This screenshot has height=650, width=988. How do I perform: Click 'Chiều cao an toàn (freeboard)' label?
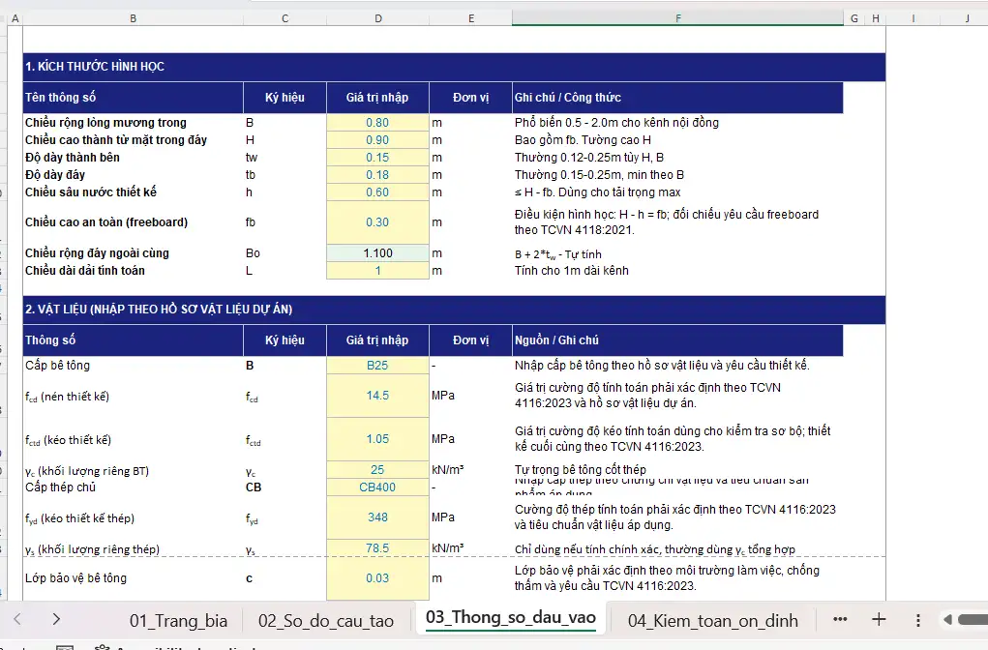106,222
